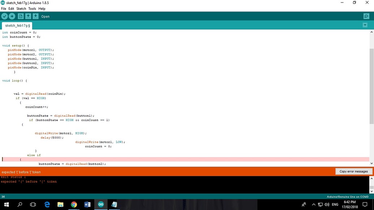Toggle the Wi-Fi network tray icon

321,204
